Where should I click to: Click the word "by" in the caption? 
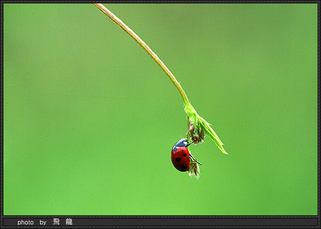(x=43, y=222)
